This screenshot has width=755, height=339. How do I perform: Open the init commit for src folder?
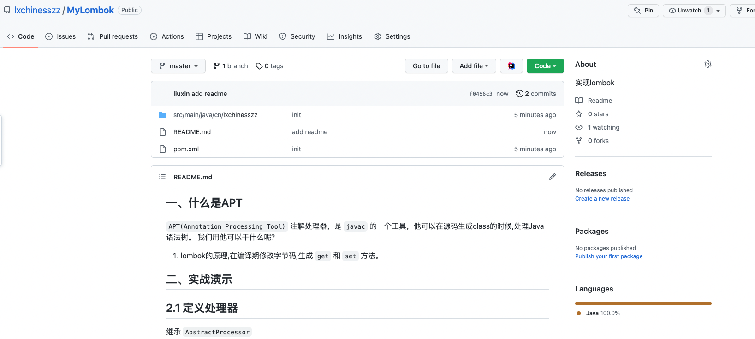[297, 115]
